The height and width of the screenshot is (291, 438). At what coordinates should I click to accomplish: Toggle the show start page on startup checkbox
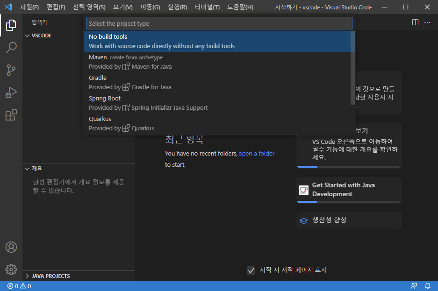[x=251, y=270]
